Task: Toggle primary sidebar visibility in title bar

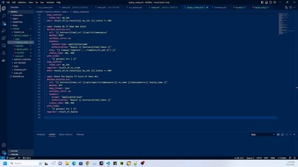Action: tap(262, 2)
